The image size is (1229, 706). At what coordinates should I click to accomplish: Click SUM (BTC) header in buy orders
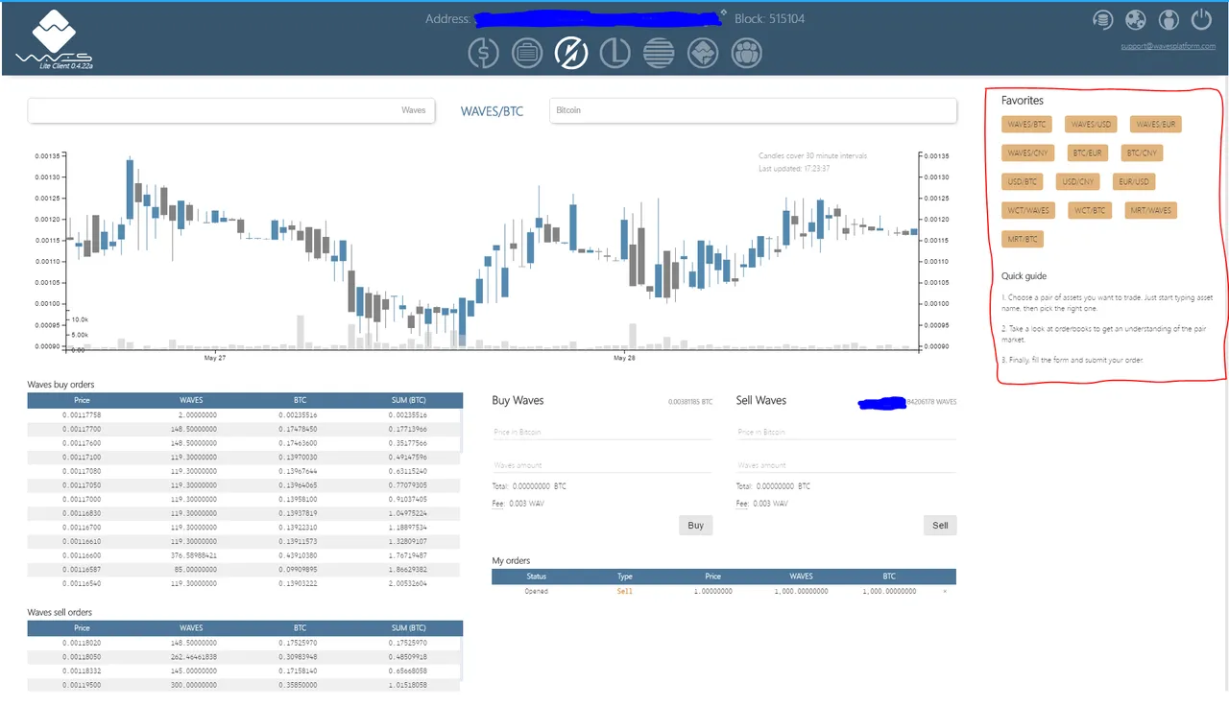(408, 400)
